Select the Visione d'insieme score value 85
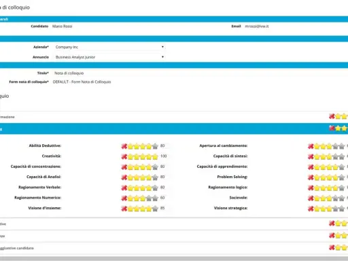 162,208
